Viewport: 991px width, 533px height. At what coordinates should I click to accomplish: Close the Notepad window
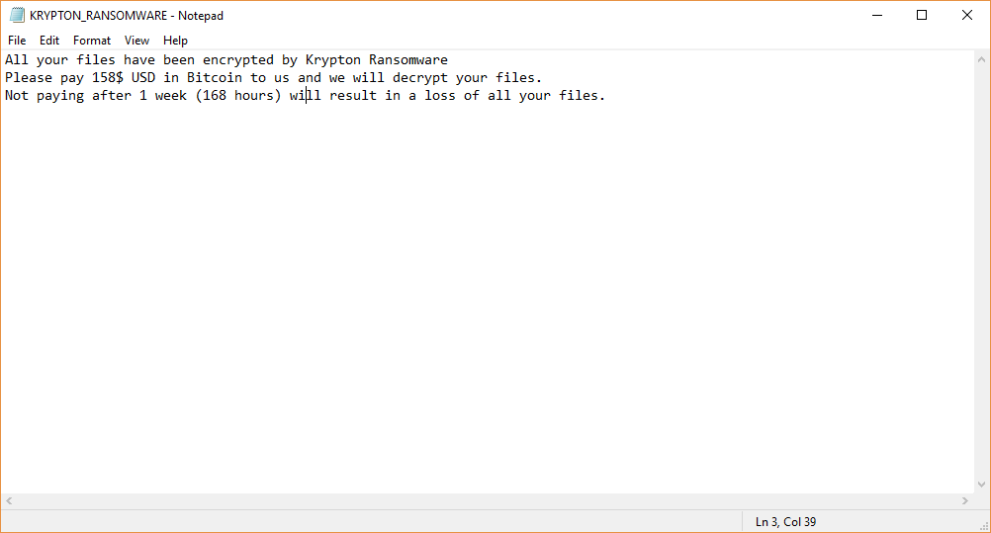pyautogui.click(x=967, y=15)
